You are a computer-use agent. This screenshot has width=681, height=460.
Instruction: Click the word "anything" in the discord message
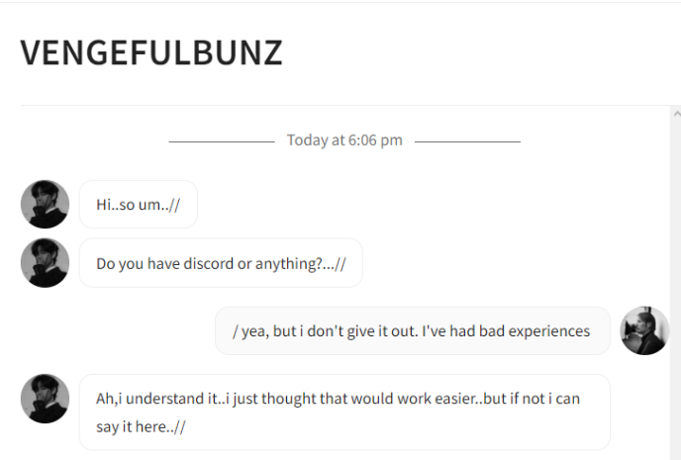click(x=284, y=264)
